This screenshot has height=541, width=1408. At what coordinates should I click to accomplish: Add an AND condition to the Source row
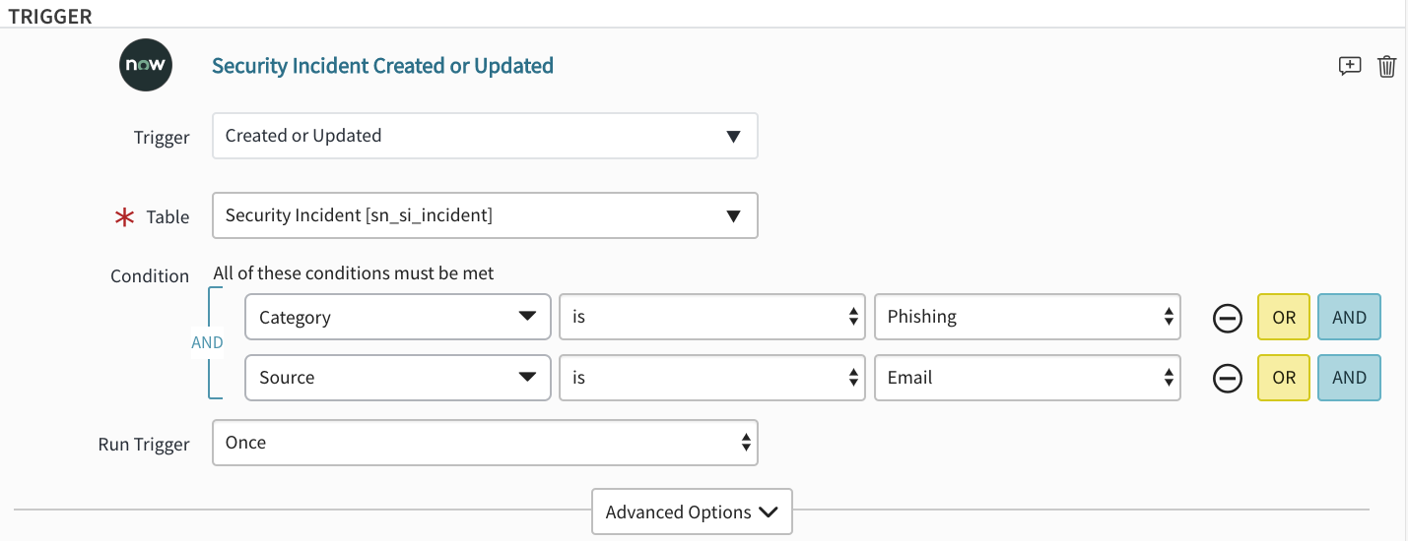click(x=1349, y=378)
